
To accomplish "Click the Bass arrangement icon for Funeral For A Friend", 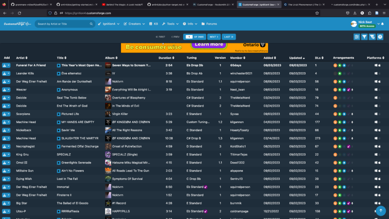I will tap(344, 65).
